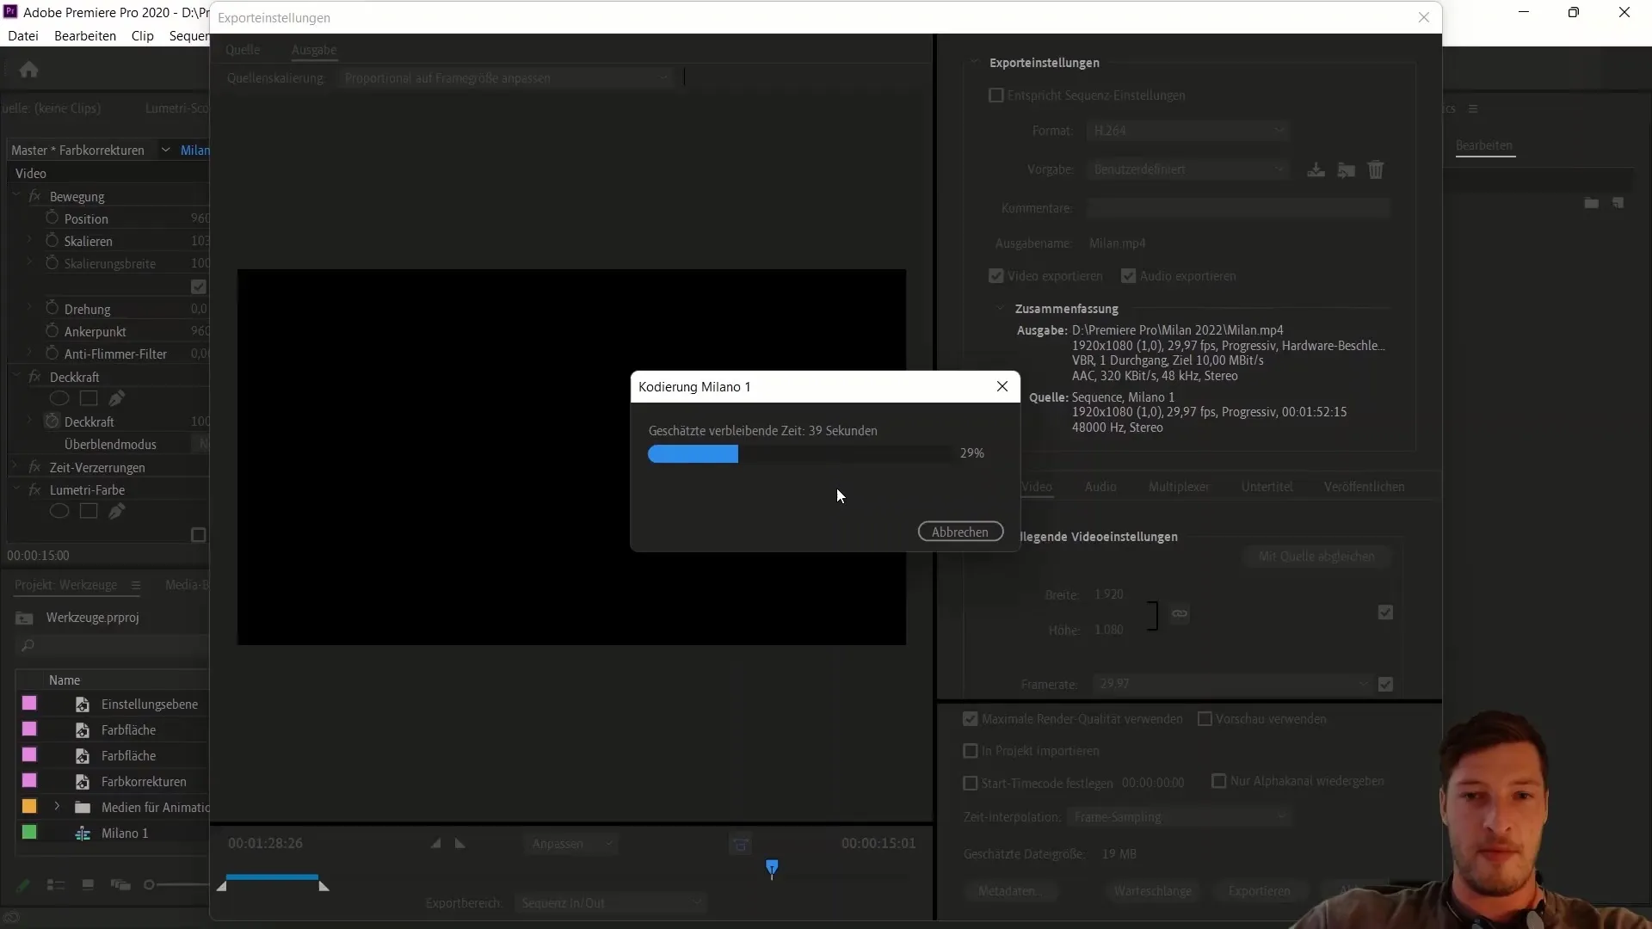Open Quellenskalierung dropdown
The image size is (1652, 929).
click(506, 78)
